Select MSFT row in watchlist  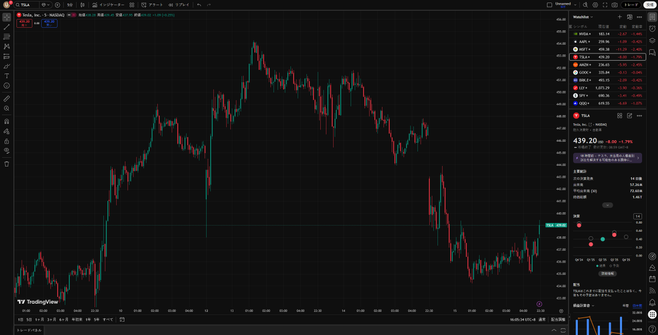pos(607,49)
